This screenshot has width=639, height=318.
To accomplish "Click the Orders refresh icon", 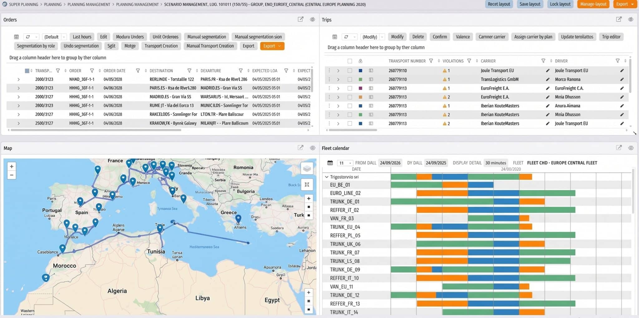I will coord(28,37).
